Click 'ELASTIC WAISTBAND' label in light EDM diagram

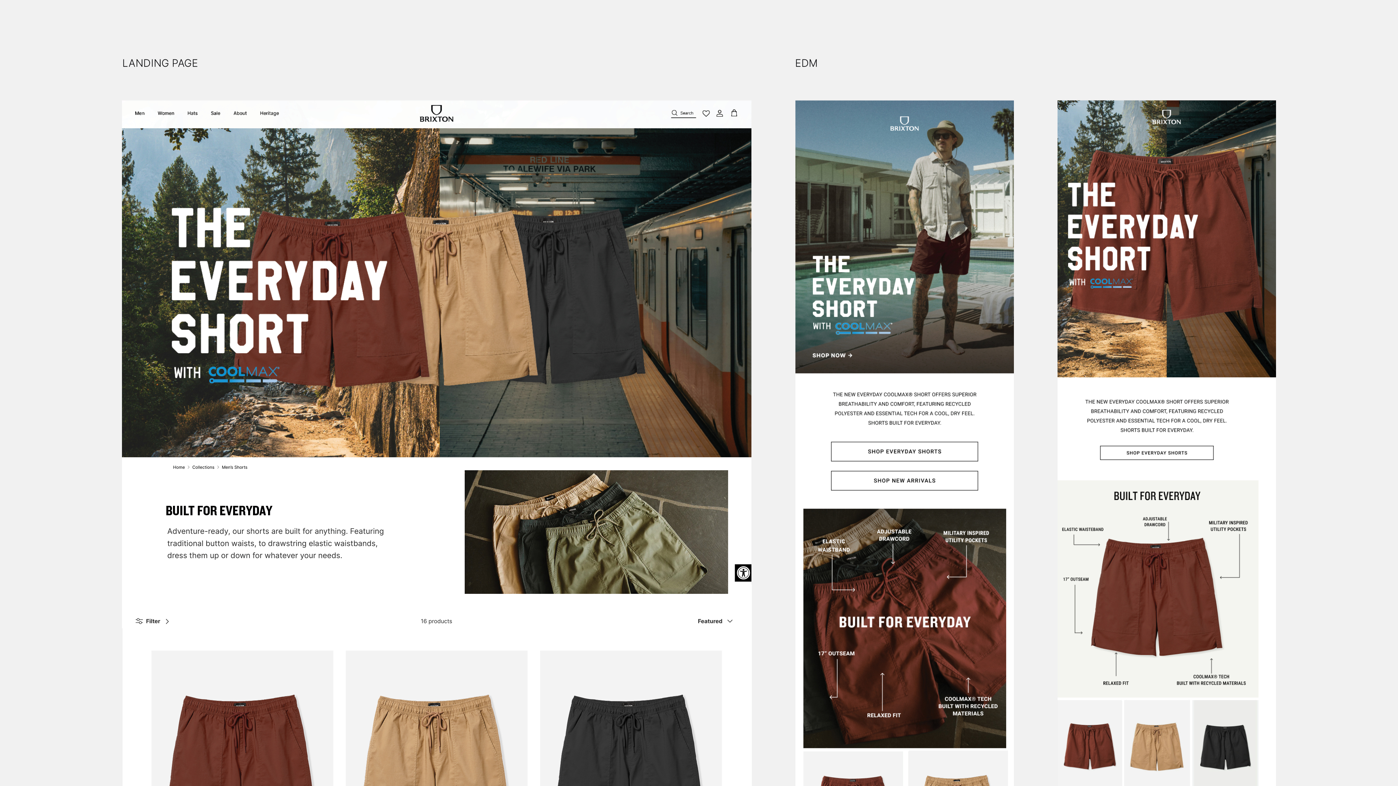coord(1083,530)
